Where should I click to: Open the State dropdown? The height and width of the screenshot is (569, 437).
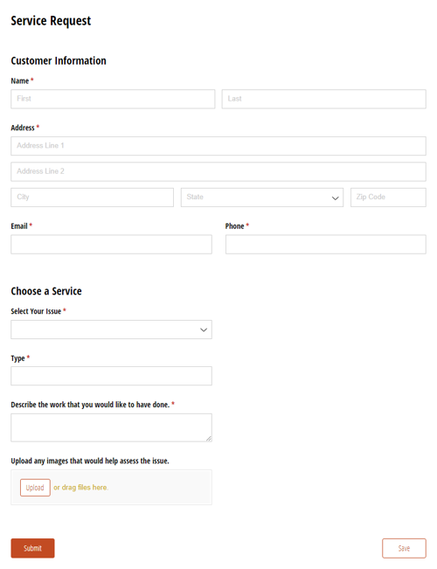click(x=262, y=198)
